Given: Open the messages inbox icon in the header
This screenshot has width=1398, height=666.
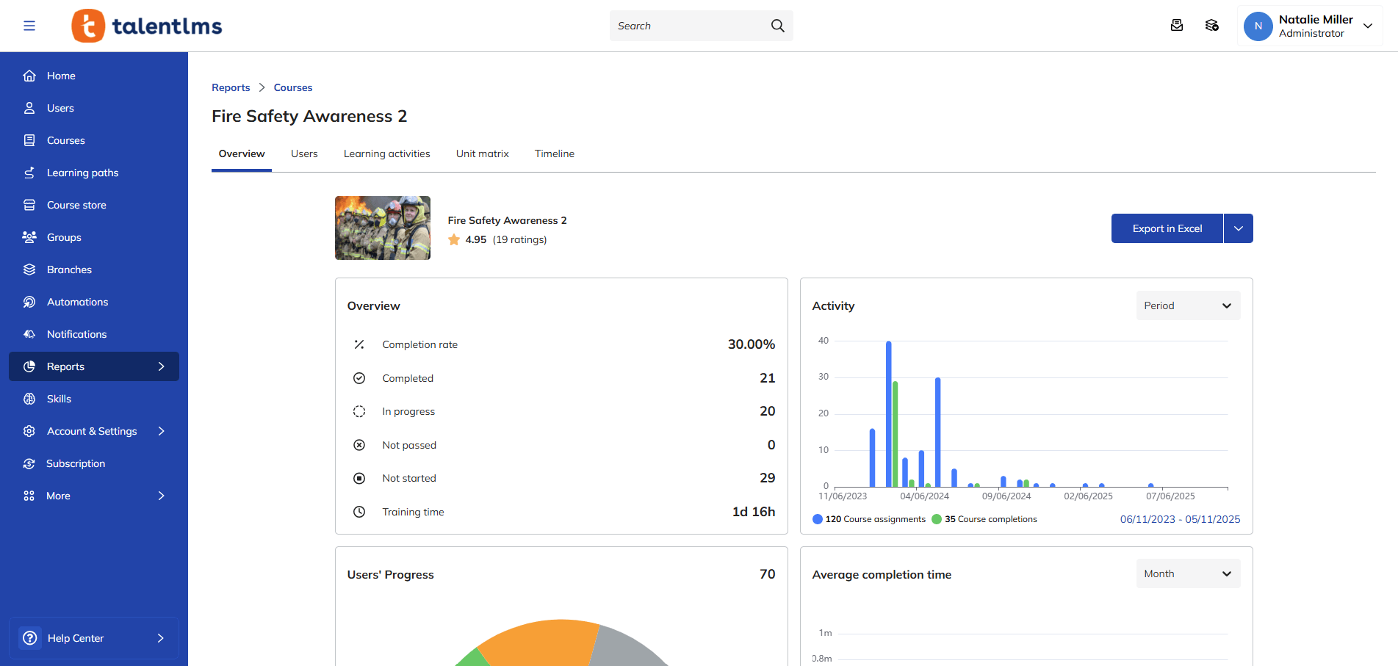Looking at the screenshot, I should point(1177,25).
